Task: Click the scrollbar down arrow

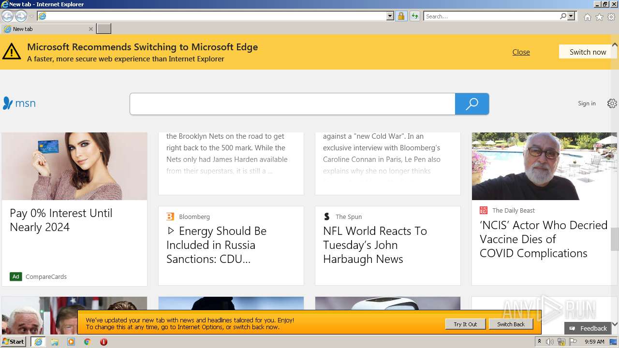Action: click(615, 324)
